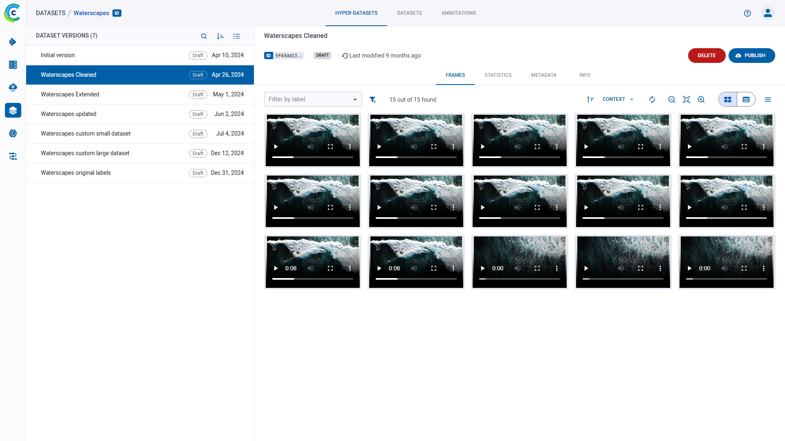Click the sort versions icon

(x=220, y=36)
